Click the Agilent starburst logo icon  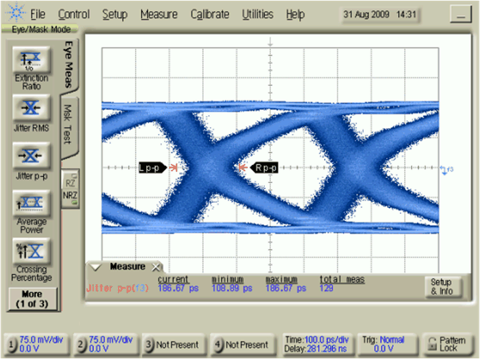tap(16, 12)
